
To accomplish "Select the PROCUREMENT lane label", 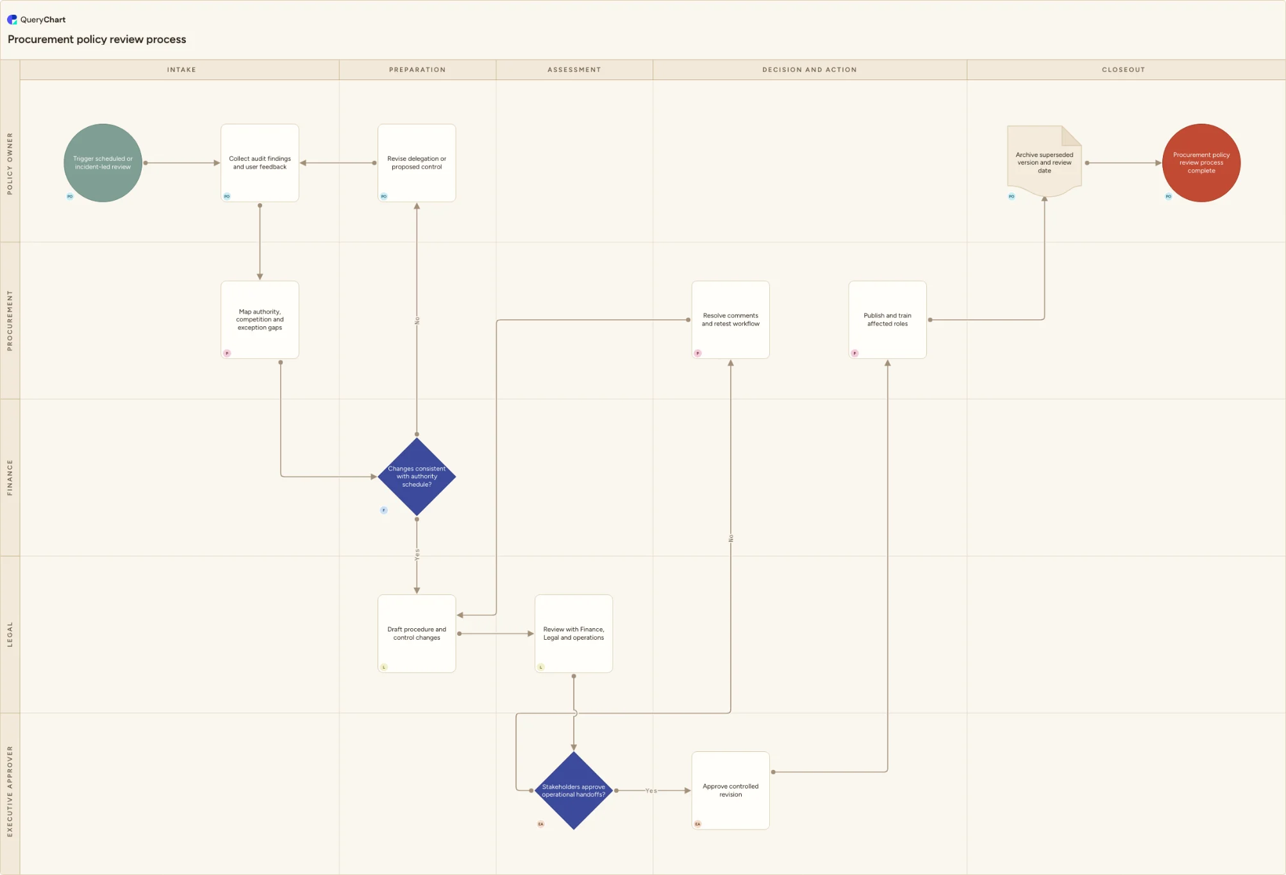I will 10,321.
